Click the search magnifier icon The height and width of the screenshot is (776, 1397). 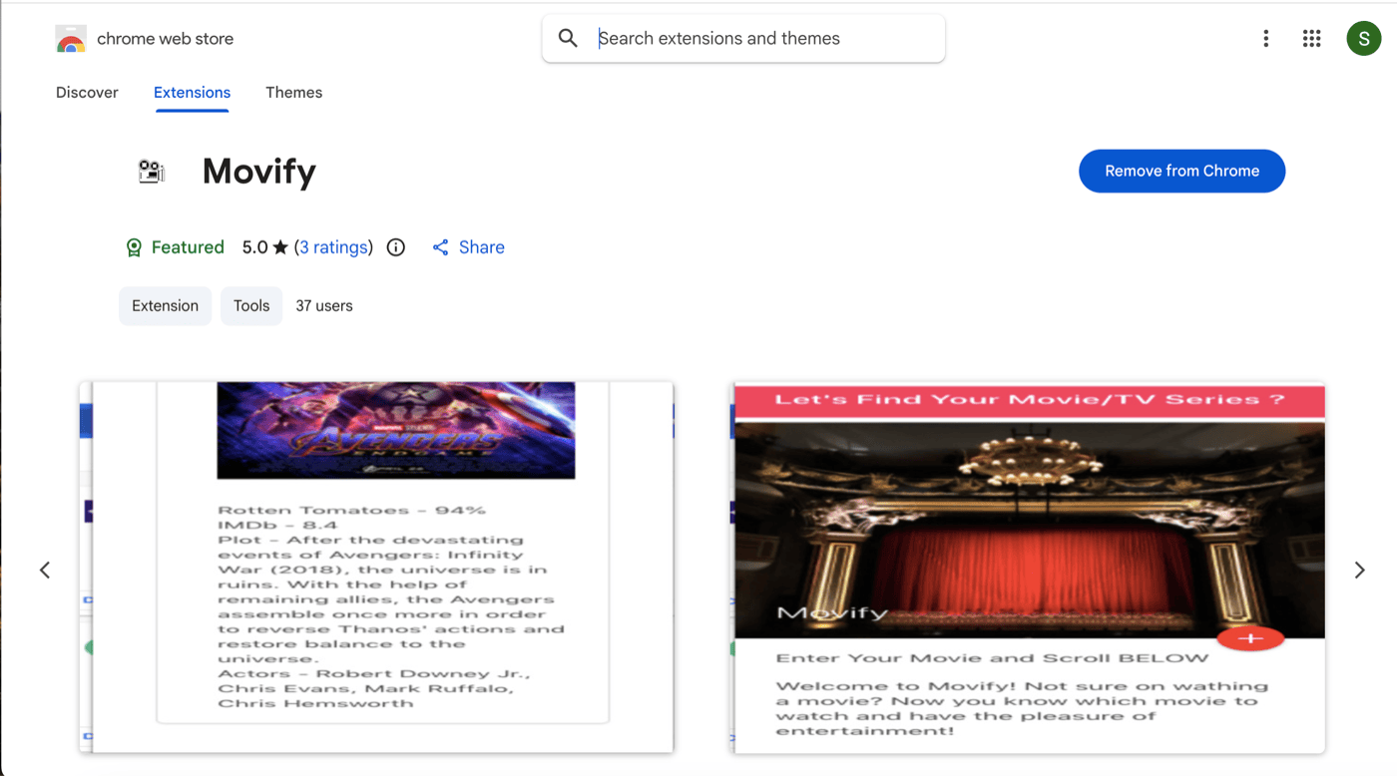point(568,38)
